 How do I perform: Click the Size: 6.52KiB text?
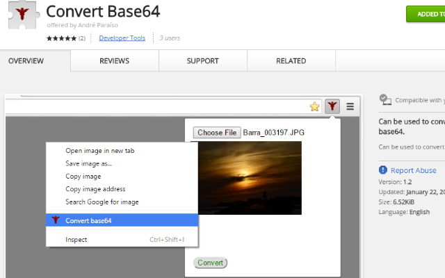396,202
